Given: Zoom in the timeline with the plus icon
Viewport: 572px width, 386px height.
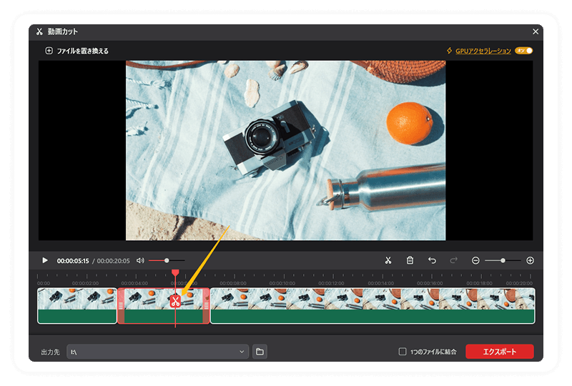Looking at the screenshot, I should point(530,260).
